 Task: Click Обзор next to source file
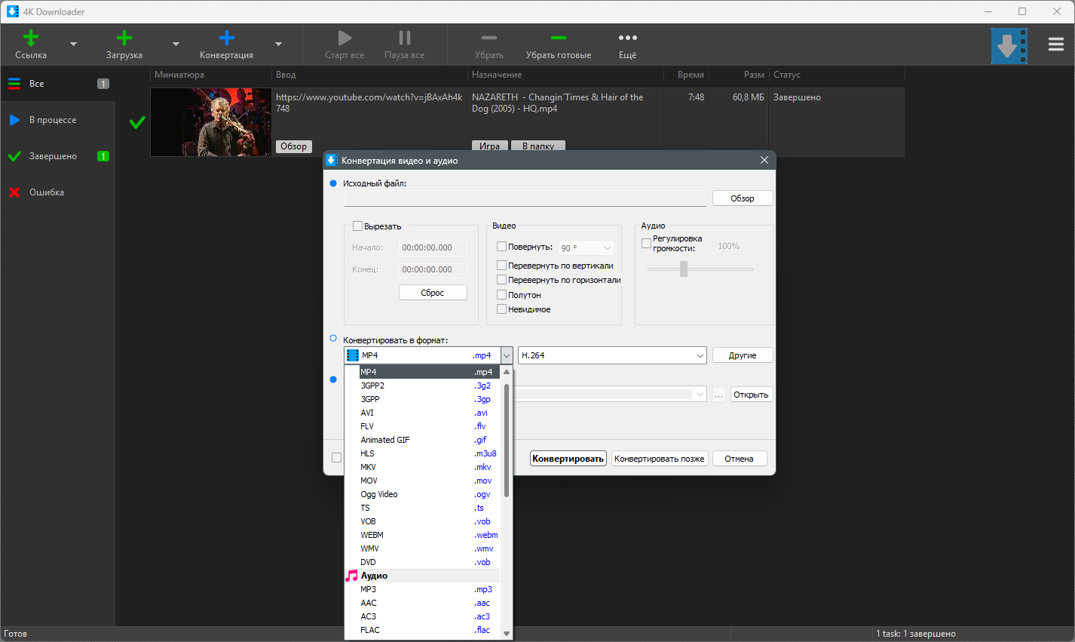743,198
